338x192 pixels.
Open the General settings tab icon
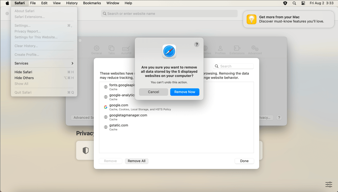(96, 50)
